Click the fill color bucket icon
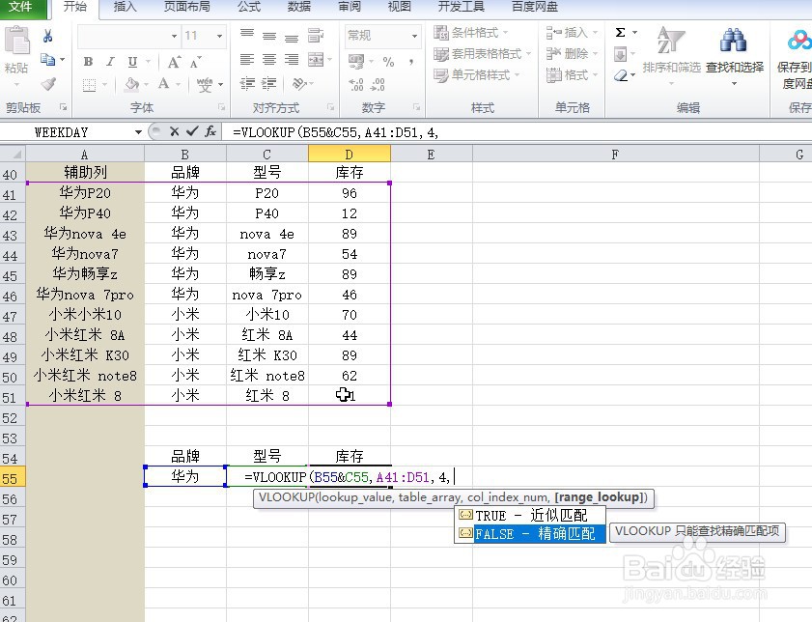The height and width of the screenshot is (622, 812). point(131,83)
